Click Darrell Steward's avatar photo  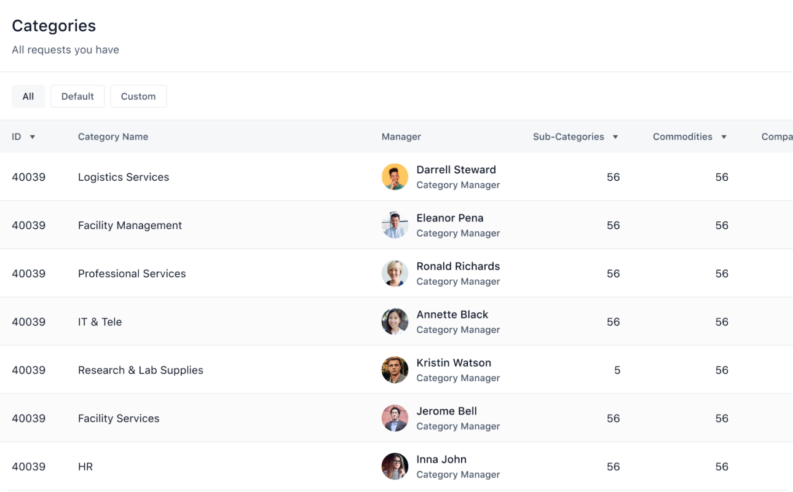pyautogui.click(x=395, y=177)
